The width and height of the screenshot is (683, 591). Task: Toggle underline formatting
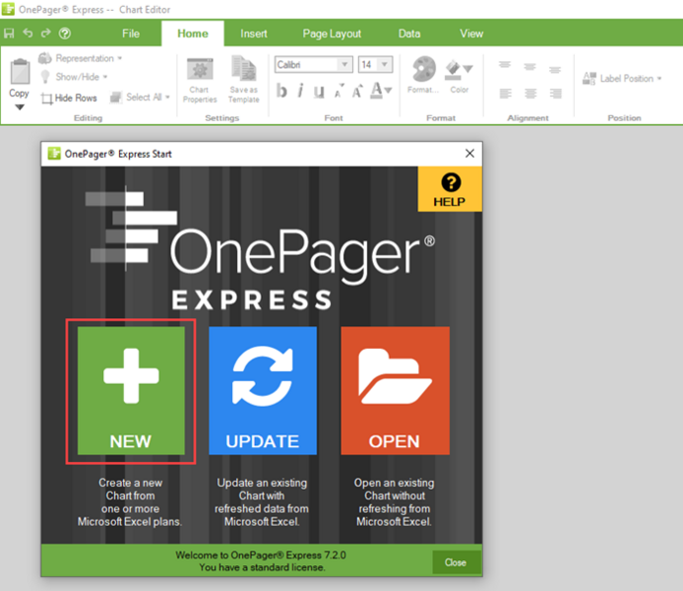[319, 92]
